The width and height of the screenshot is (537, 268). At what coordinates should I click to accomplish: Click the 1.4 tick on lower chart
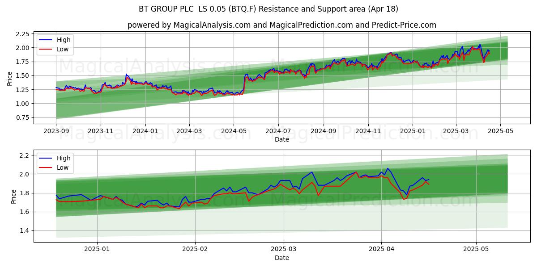(25, 230)
